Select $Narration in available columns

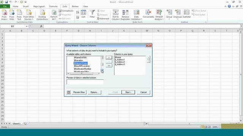click(x=79, y=60)
